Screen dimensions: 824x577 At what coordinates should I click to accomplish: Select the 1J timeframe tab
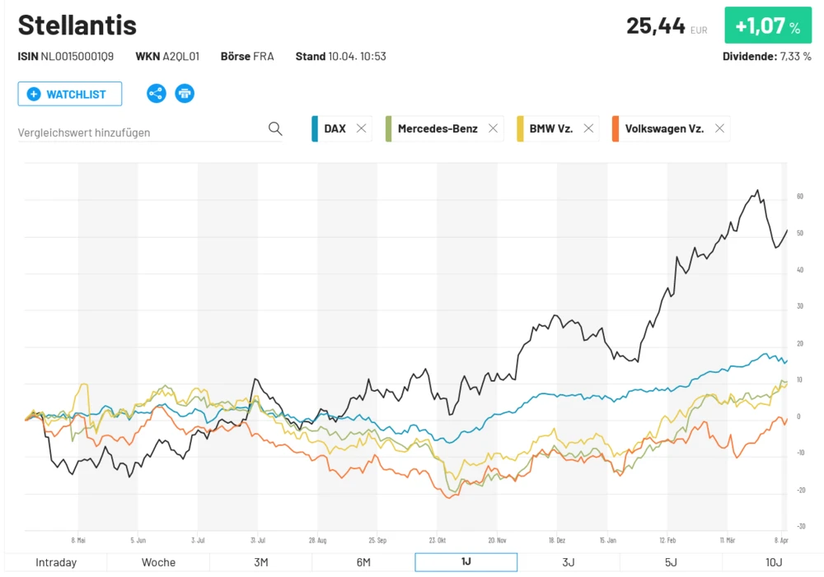[466, 562]
